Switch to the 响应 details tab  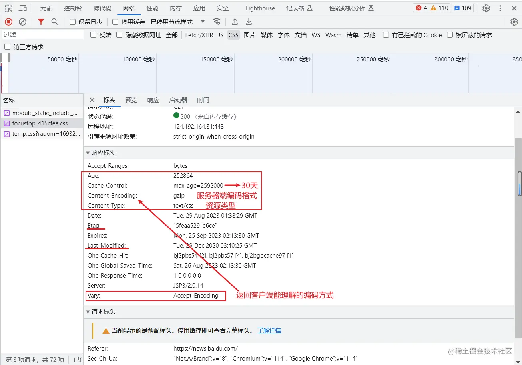153,100
